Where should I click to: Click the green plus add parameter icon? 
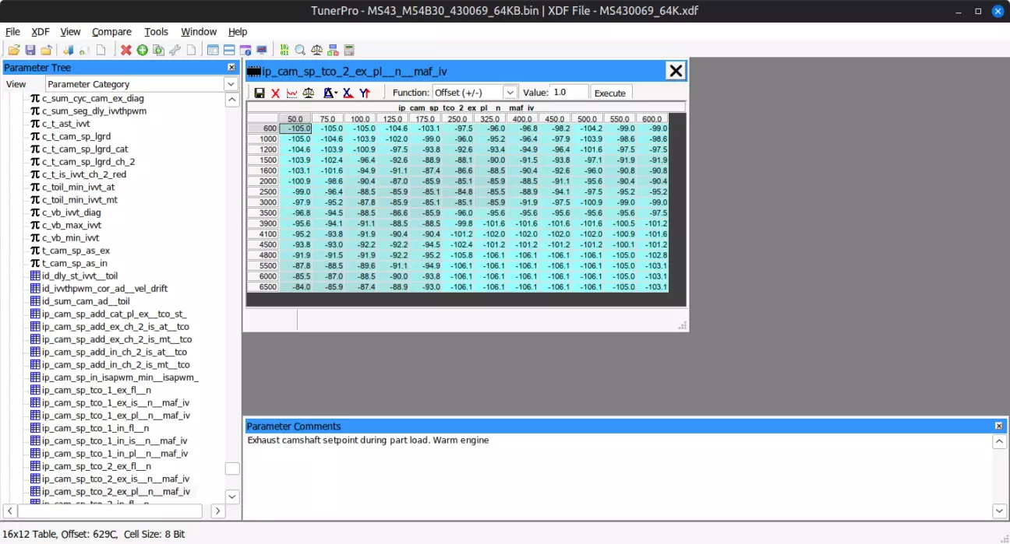[x=143, y=51]
